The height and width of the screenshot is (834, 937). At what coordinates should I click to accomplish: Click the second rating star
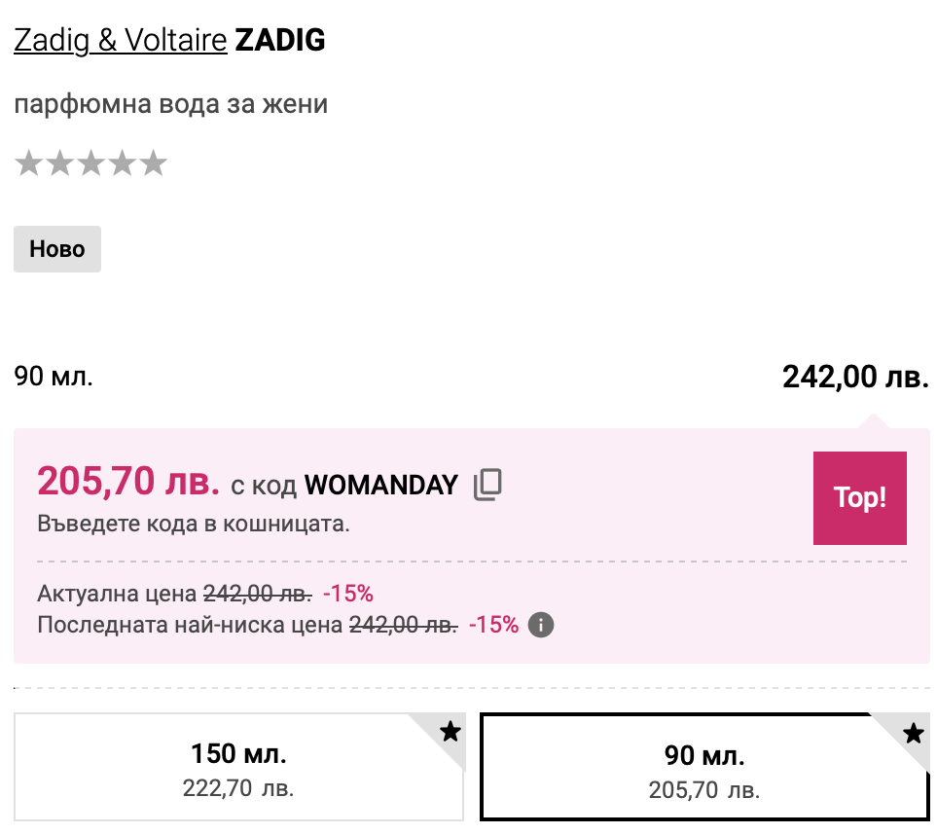(x=60, y=163)
